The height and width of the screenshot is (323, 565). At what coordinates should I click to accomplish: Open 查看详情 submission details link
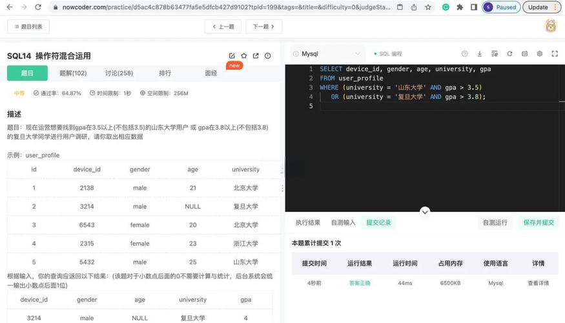pos(539,284)
